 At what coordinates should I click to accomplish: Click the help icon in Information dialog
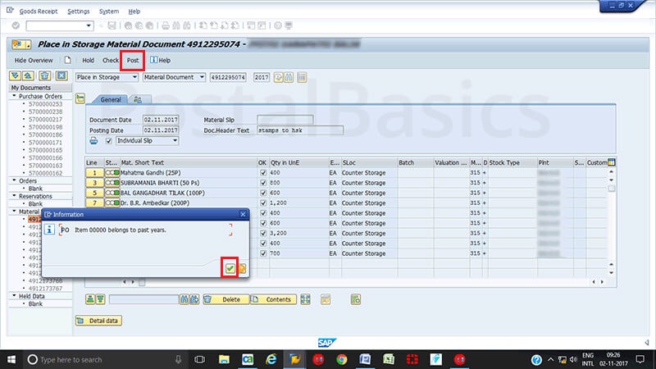(243, 268)
